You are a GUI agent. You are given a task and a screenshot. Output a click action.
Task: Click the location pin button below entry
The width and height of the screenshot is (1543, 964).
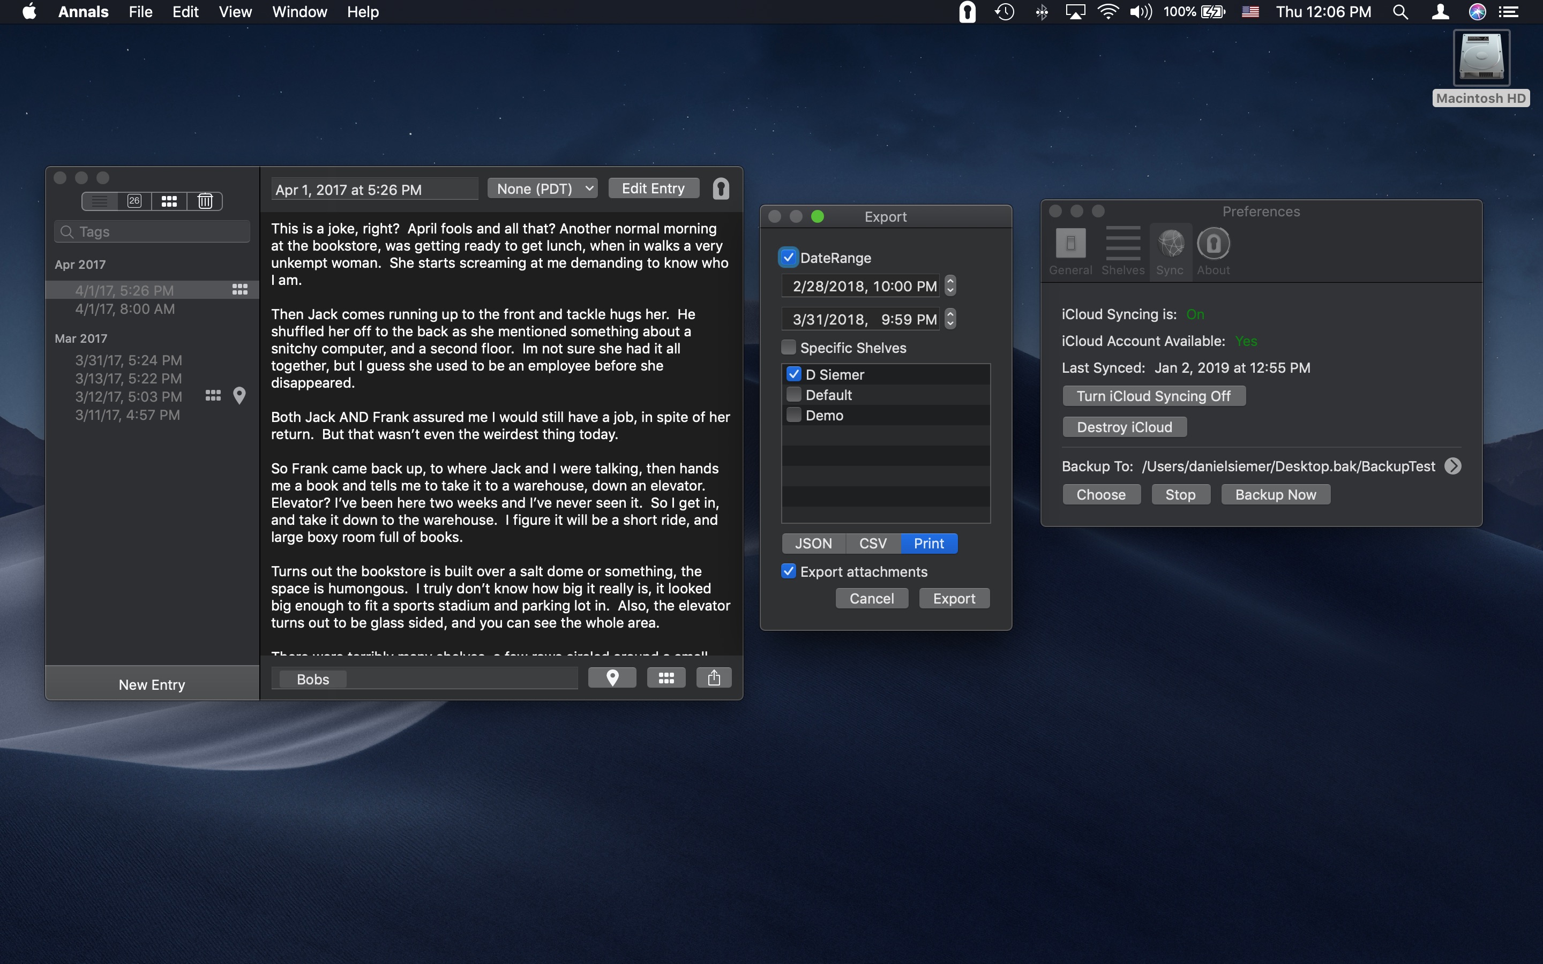[612, 677]
